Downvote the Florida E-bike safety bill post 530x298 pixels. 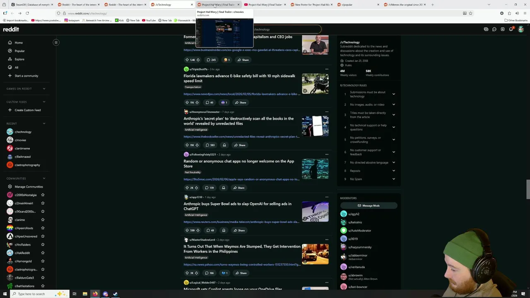(x=197, y=102)
